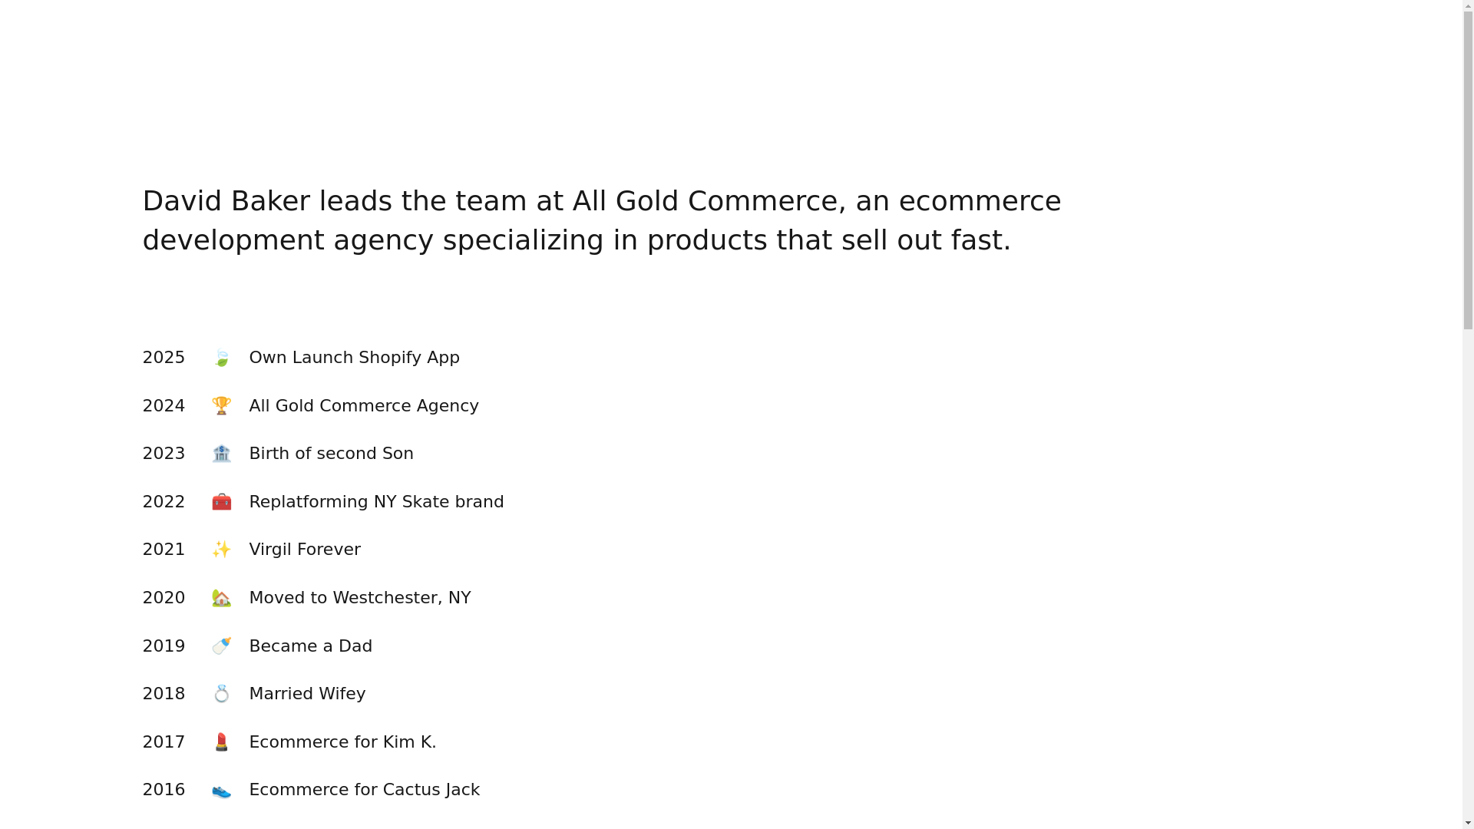
Task: Click the house emoji beside 2020
Action: 221,598
